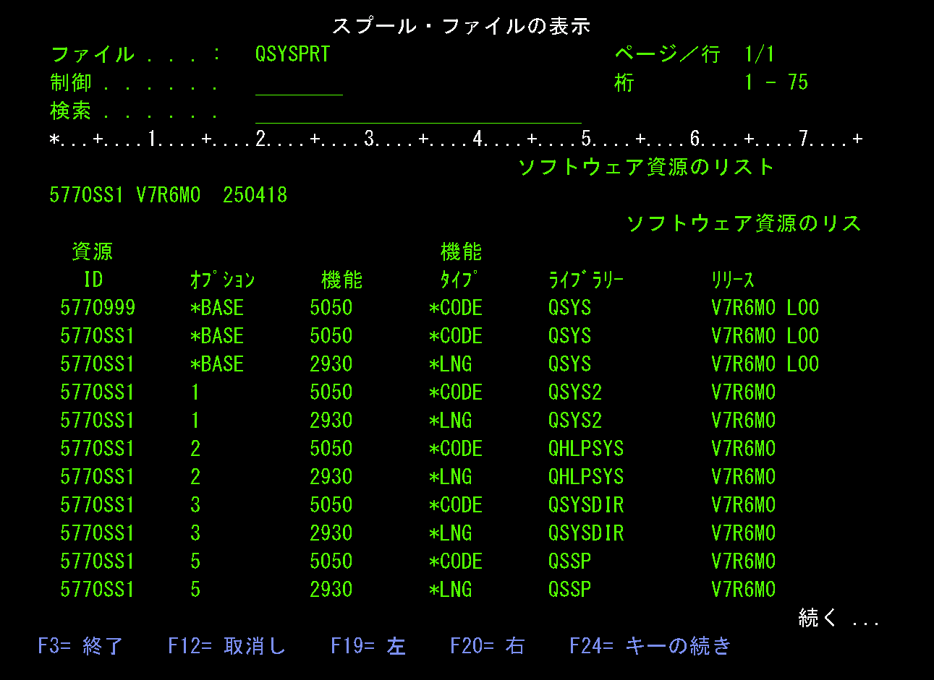
Task: Click the ﾘﾘｰｽ column header
Action: pos(733,280)
